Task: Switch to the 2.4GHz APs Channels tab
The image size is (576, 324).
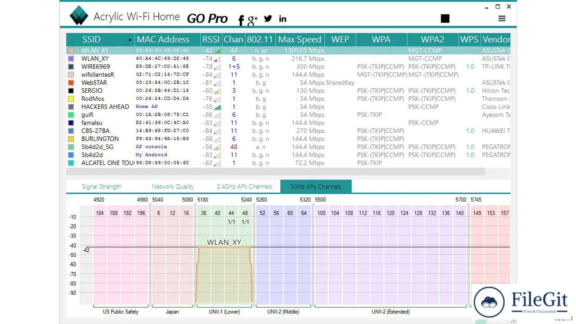Action: pyautogui.click(x=244, y=186)
